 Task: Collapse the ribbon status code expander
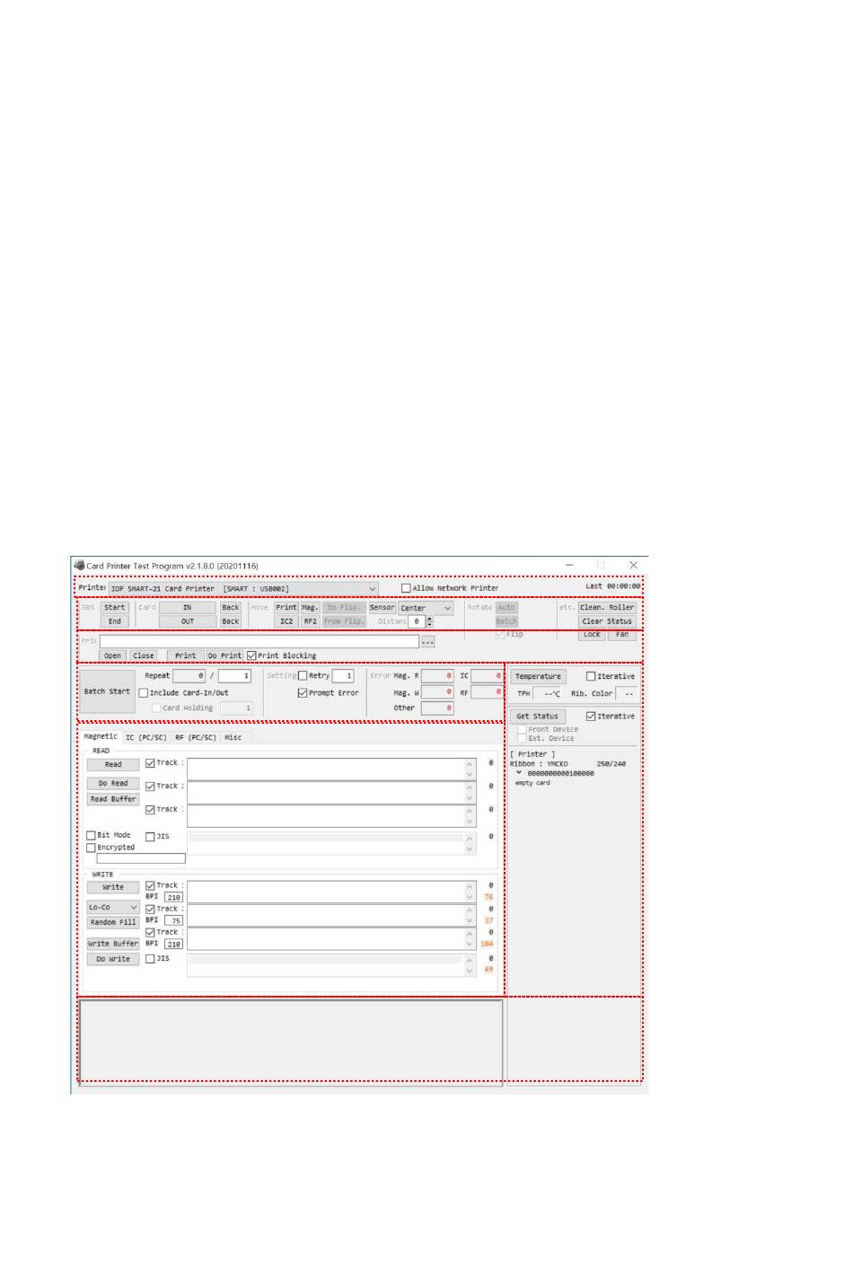point(519,773)
